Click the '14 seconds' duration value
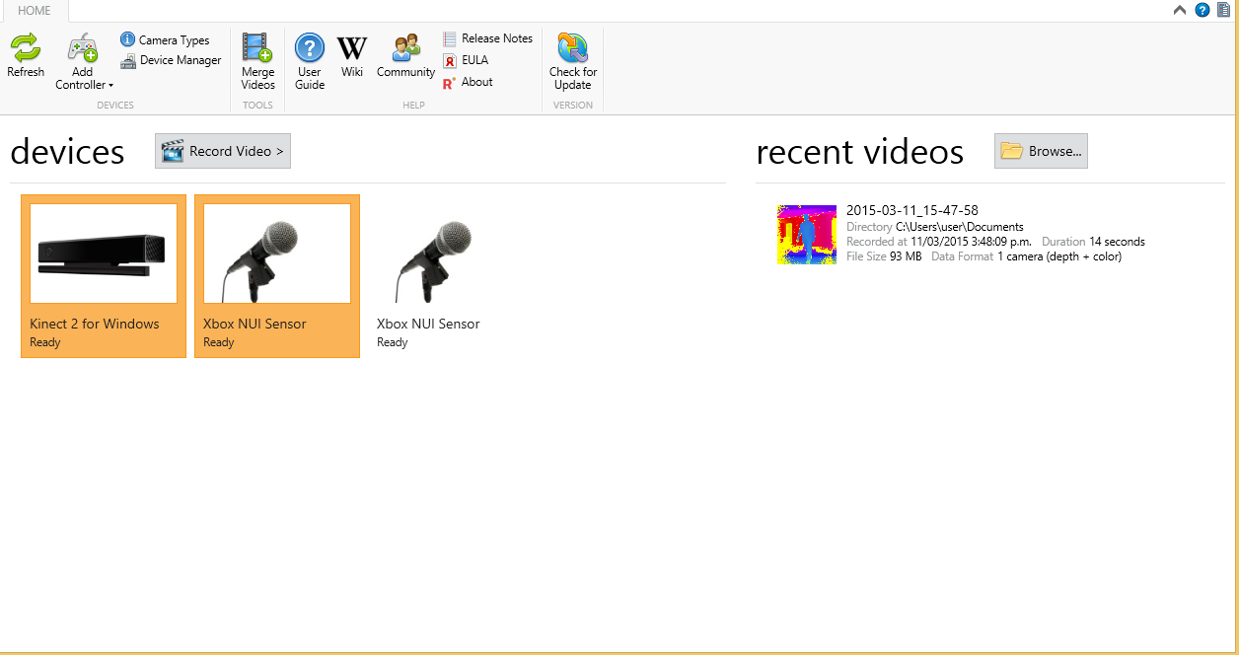Viewport: 1239px width, 655px height. (x=1117, y=242)
